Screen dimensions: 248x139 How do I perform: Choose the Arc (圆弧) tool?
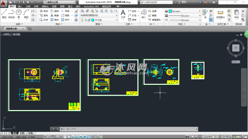click(x=26, y=14)
